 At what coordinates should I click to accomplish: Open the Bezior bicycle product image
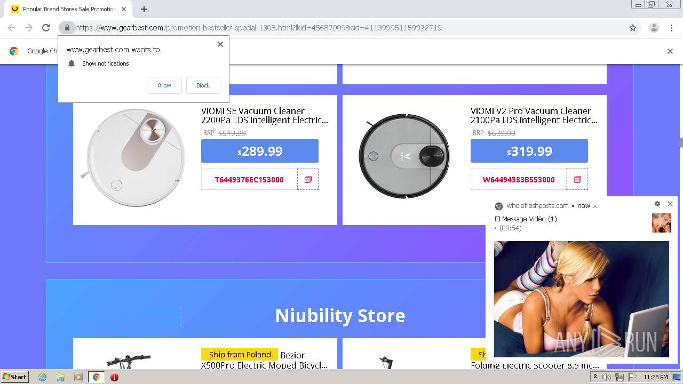tap(129, 361)
